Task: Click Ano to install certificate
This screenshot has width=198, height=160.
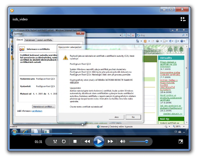Action: click(116, 117)
